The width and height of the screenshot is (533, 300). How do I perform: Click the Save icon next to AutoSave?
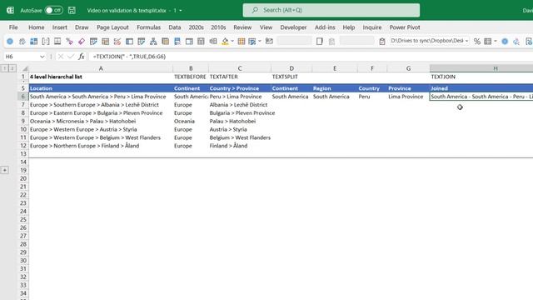click(72, 10)
